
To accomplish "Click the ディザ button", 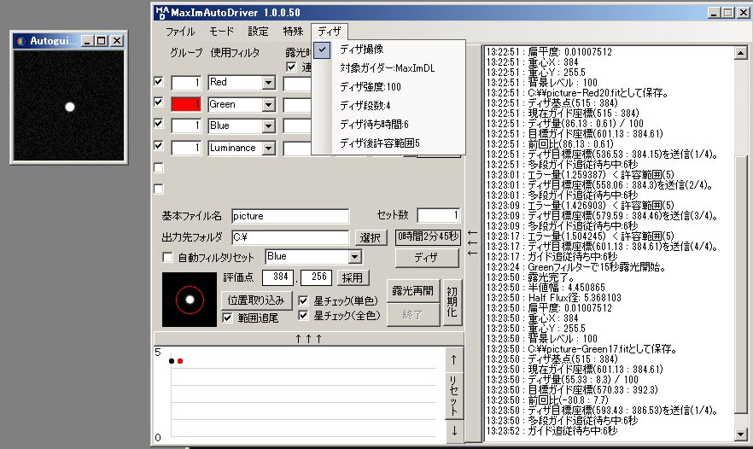I will click(x=427, y=258).
